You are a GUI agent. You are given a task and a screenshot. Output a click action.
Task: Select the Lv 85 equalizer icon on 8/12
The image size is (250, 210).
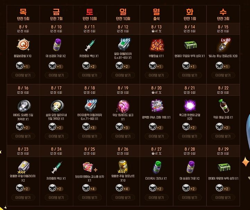pyautogui.click(x=124, y=45)
